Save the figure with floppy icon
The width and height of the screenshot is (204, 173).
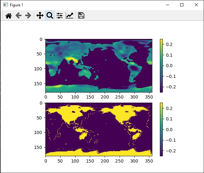81,16
